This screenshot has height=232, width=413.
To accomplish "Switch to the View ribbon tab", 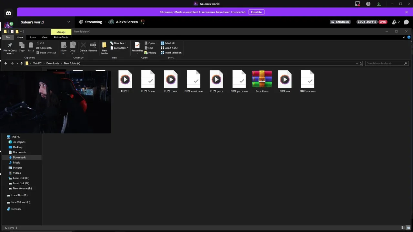I will 45,37.
